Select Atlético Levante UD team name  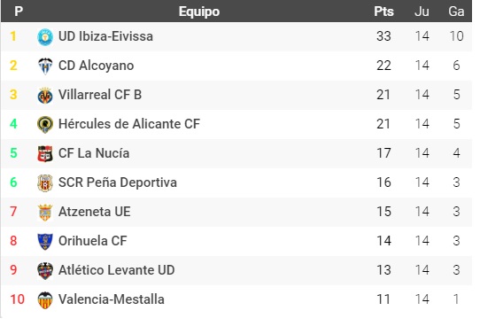[117, 270]
